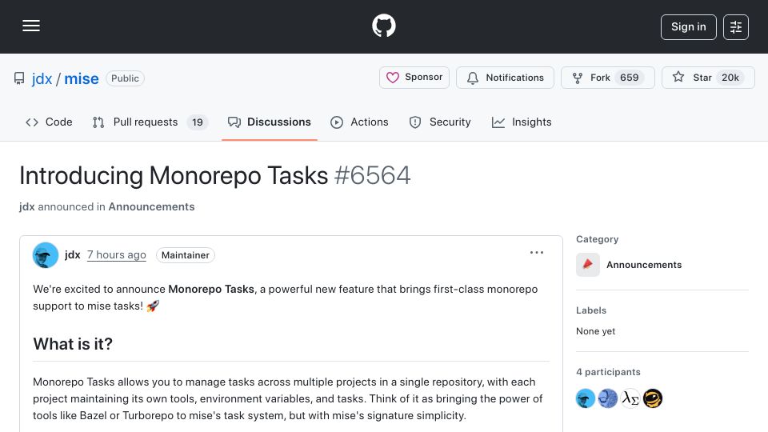Click the Maintainer badge
The height and width of the screenshot is (432, 768).
coord(185,255)
